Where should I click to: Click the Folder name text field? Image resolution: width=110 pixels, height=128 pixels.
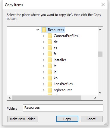pos(63,108)
